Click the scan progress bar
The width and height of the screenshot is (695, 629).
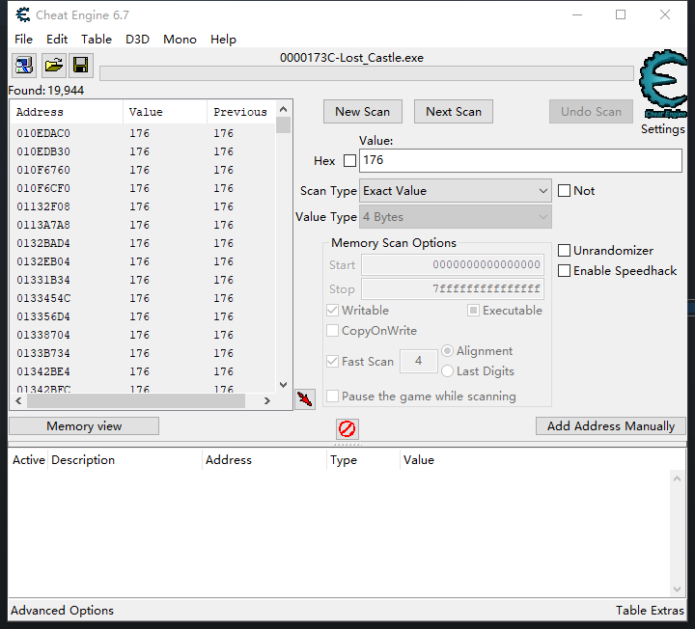click(367, 73)
